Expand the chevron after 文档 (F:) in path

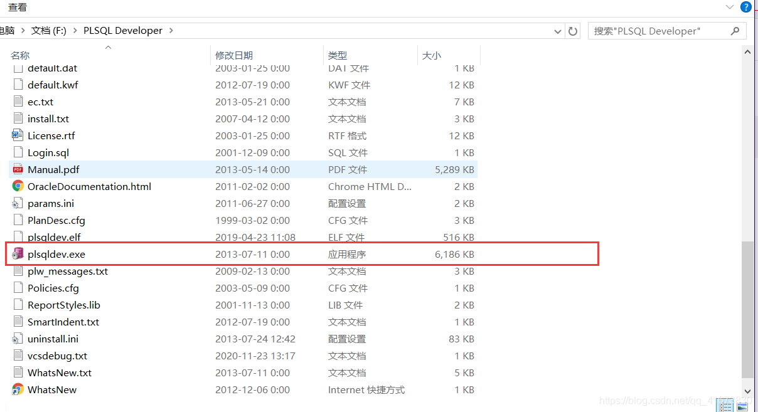[75, 30]
